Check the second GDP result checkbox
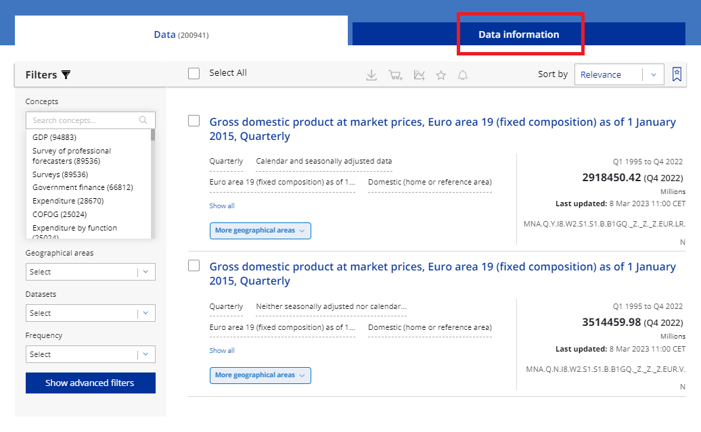 (x=194, y=266)
